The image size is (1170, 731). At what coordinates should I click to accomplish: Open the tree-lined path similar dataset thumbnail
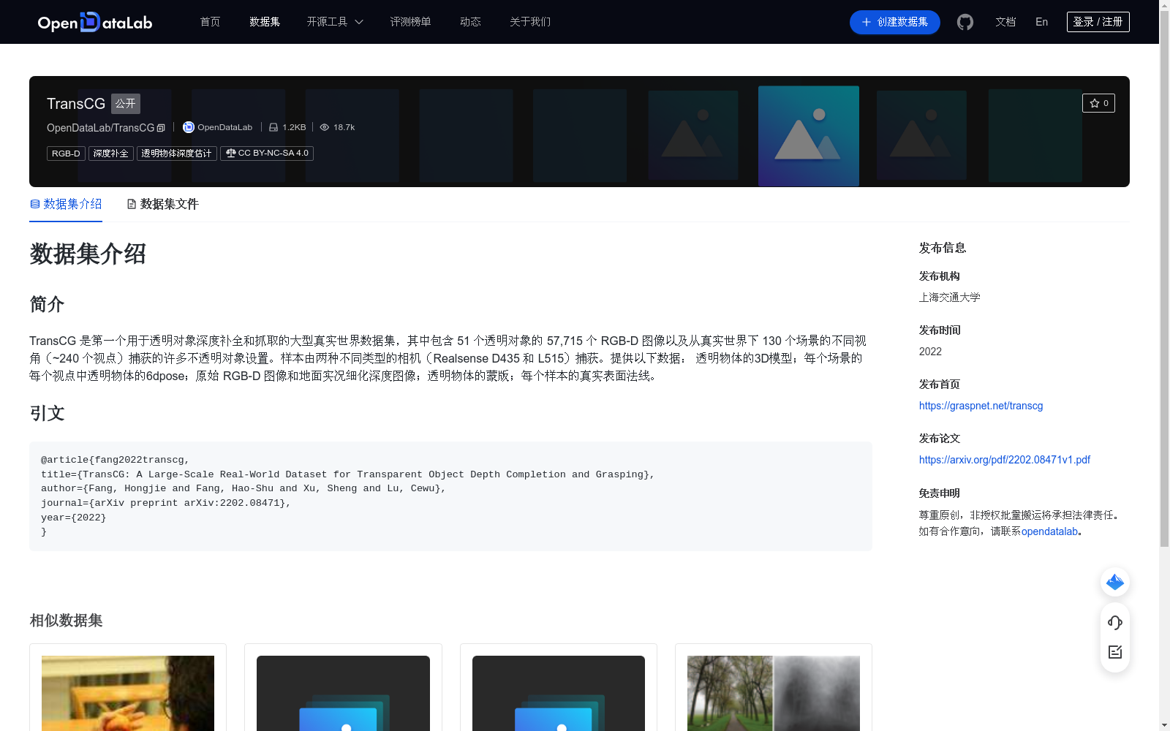774,693
